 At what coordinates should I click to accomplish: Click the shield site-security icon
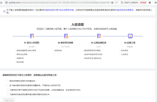pyautogui.click(x=6, y=3)
